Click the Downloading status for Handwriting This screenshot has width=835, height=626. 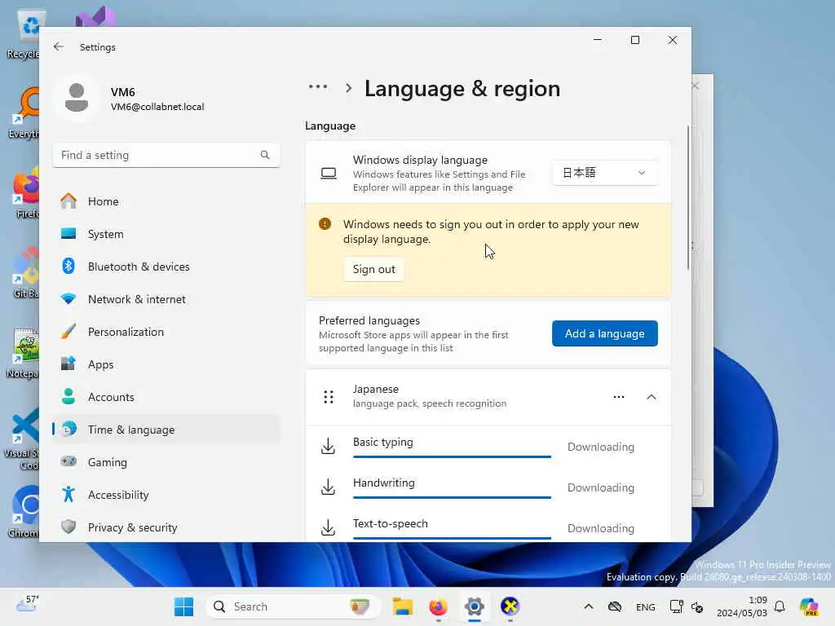tap(601, 487)
